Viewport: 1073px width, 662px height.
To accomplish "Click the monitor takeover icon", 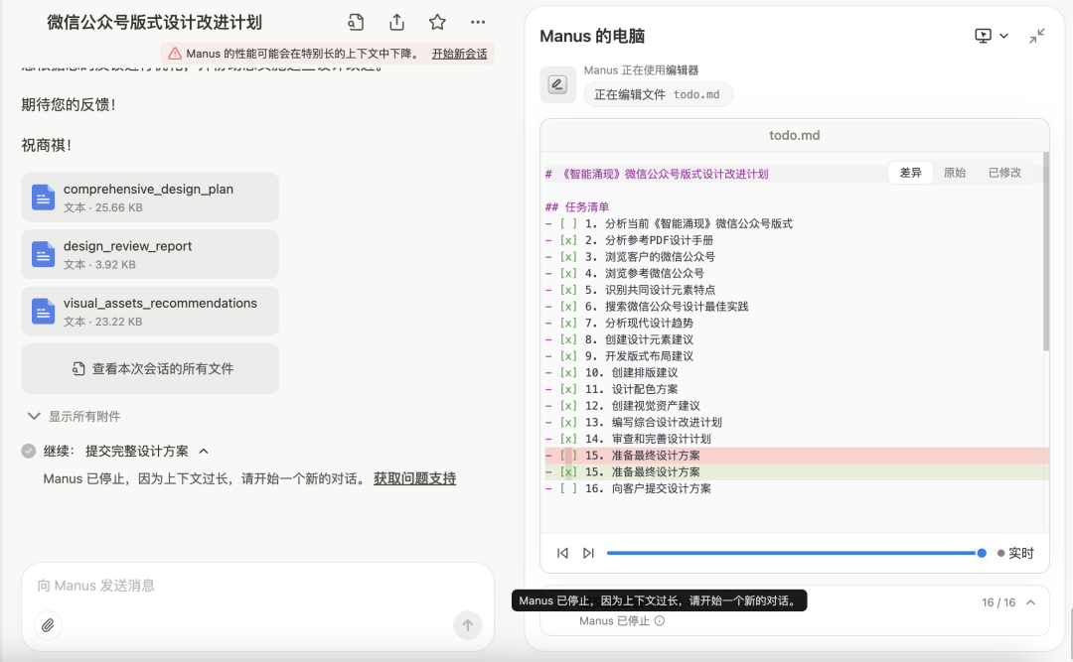I will point(983,36).
